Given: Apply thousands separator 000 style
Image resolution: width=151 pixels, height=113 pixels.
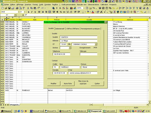Looking at the screenshot, I should (x=64, y=12).
